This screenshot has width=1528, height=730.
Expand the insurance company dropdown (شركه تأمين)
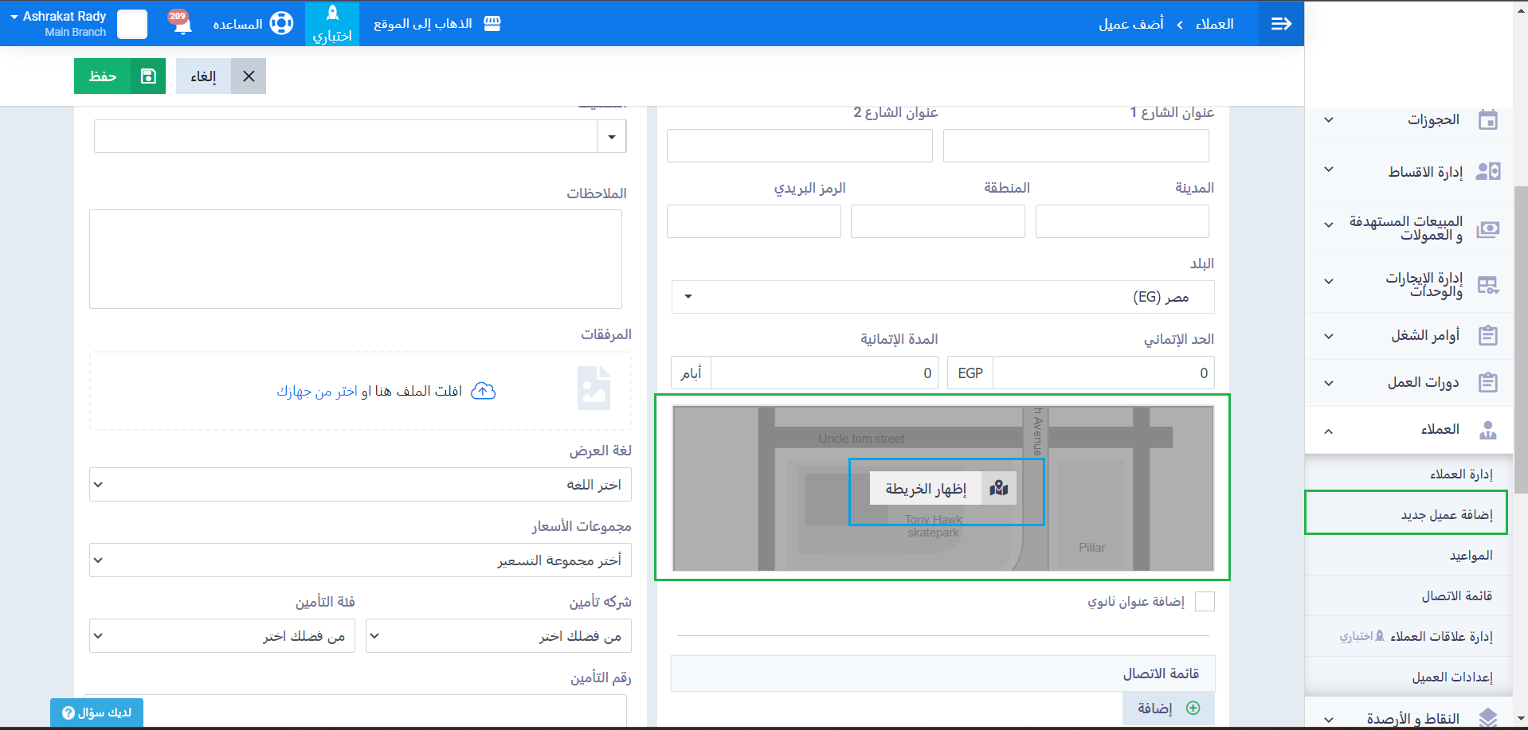click(x=498, y=636)
